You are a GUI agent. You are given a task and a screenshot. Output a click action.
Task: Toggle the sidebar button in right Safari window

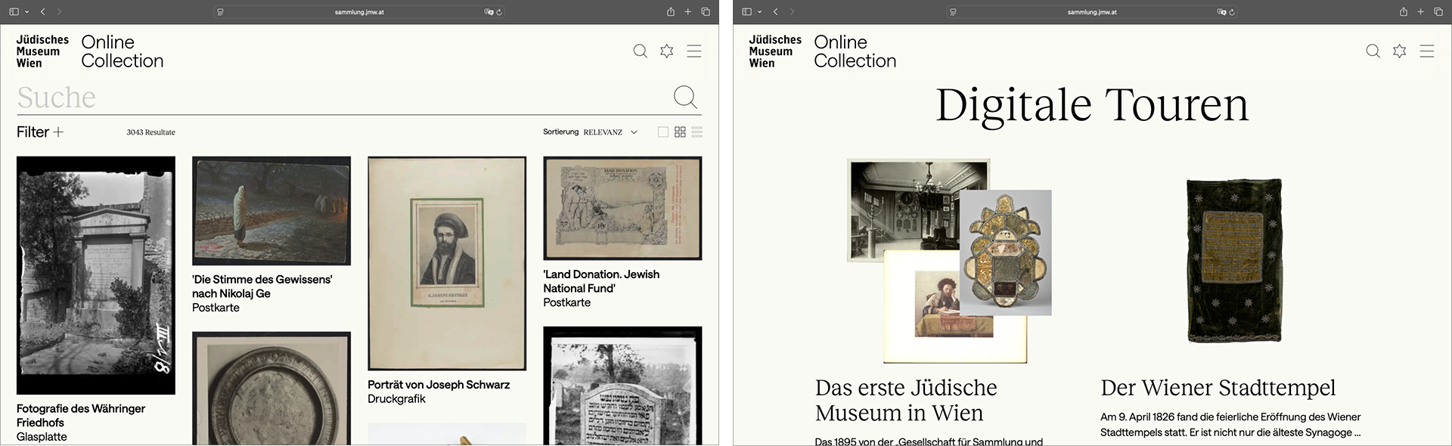746,11
